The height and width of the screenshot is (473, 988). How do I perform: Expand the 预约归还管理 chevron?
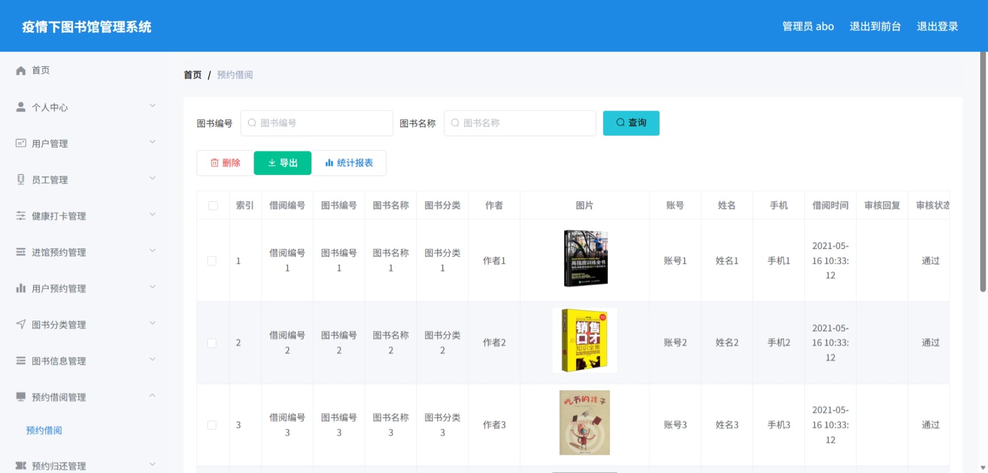click(152, 464)
